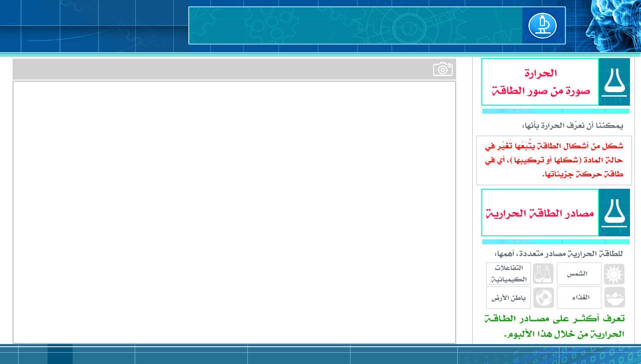Screen dimensions: 641x364
Task: Click the red heat definition text box
Action: 554,160
